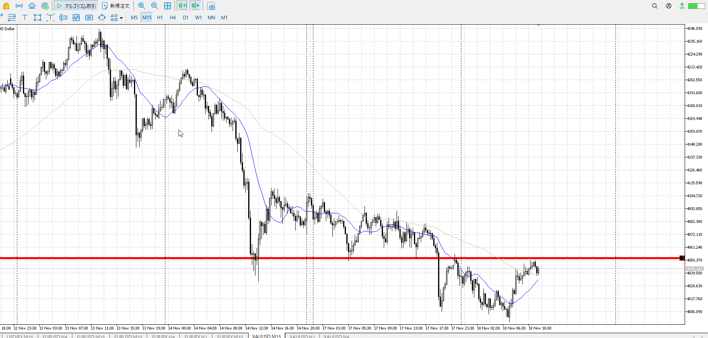Toggle chart shift from right edge

coord(196,6)
